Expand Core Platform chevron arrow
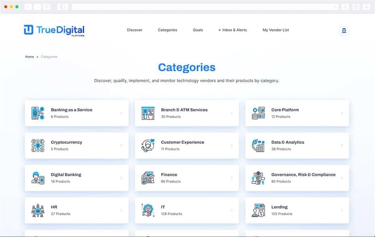The width and height of the screenshot is (375, 237). click(x=342, y=113)
